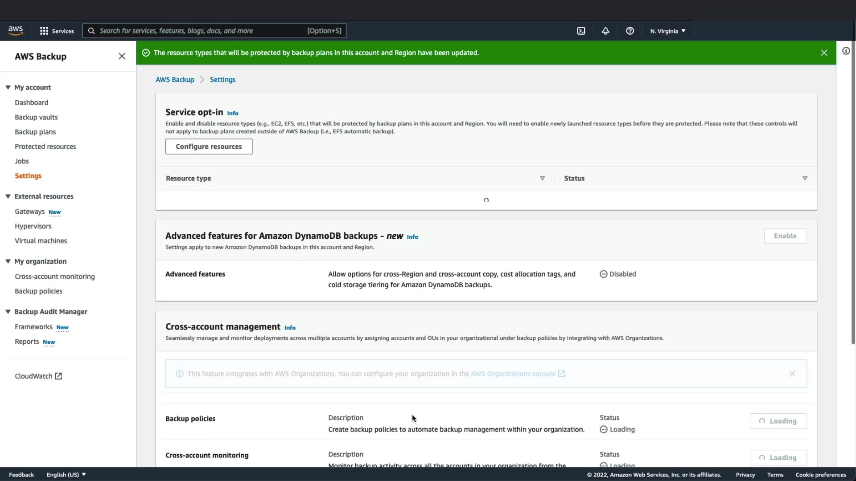The image size is (856, 481).
Task: Open the info panel icon at right edge
Action: tap(846, 51)
